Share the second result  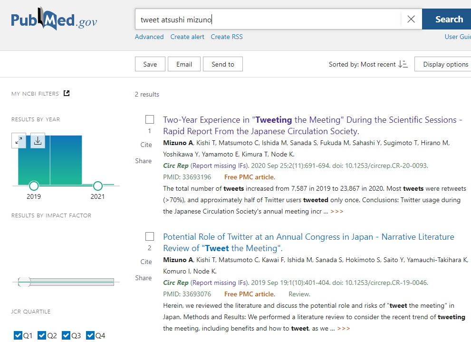tap(143, 278)
